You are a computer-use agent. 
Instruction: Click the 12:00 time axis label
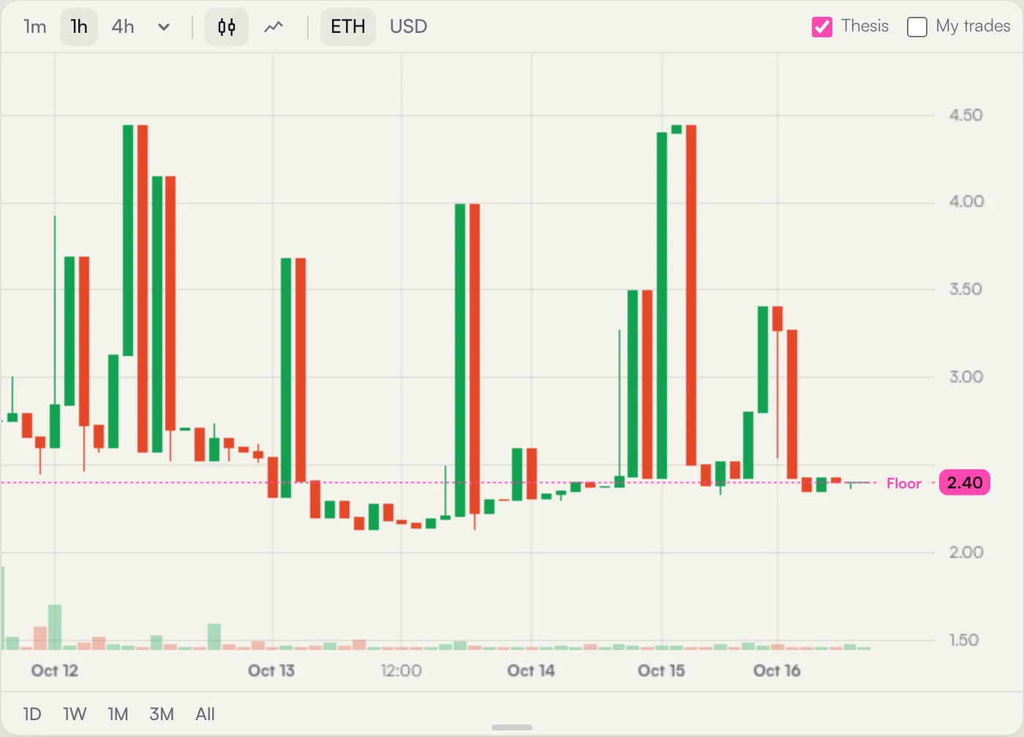pyautogui.click(x=402, y=670)
